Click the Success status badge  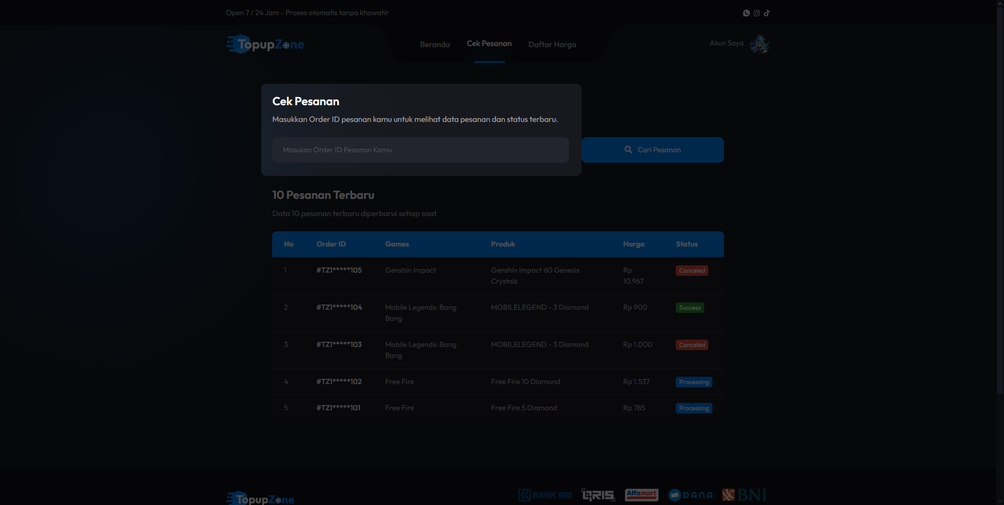click(x=690, y=308)
